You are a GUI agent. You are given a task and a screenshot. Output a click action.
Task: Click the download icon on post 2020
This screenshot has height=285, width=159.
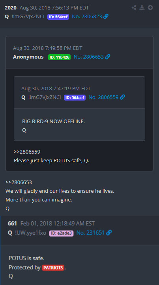[x=142, y=8]
